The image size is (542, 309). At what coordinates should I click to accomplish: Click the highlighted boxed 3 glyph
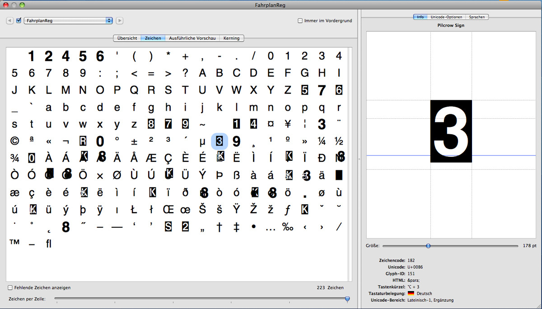pos(220,141)
